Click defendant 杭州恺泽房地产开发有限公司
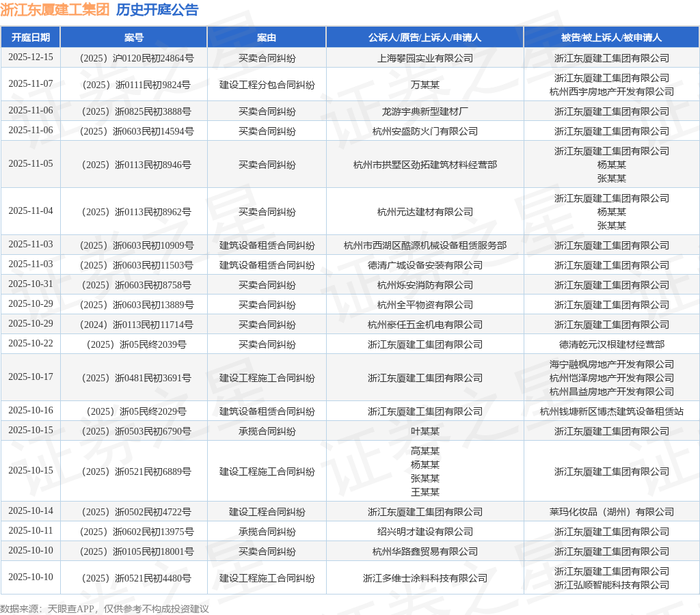This screenshot has width=700, height=615. (612, 378)
